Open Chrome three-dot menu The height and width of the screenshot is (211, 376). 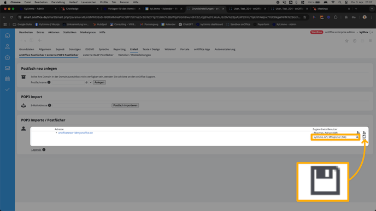[372, 17]
